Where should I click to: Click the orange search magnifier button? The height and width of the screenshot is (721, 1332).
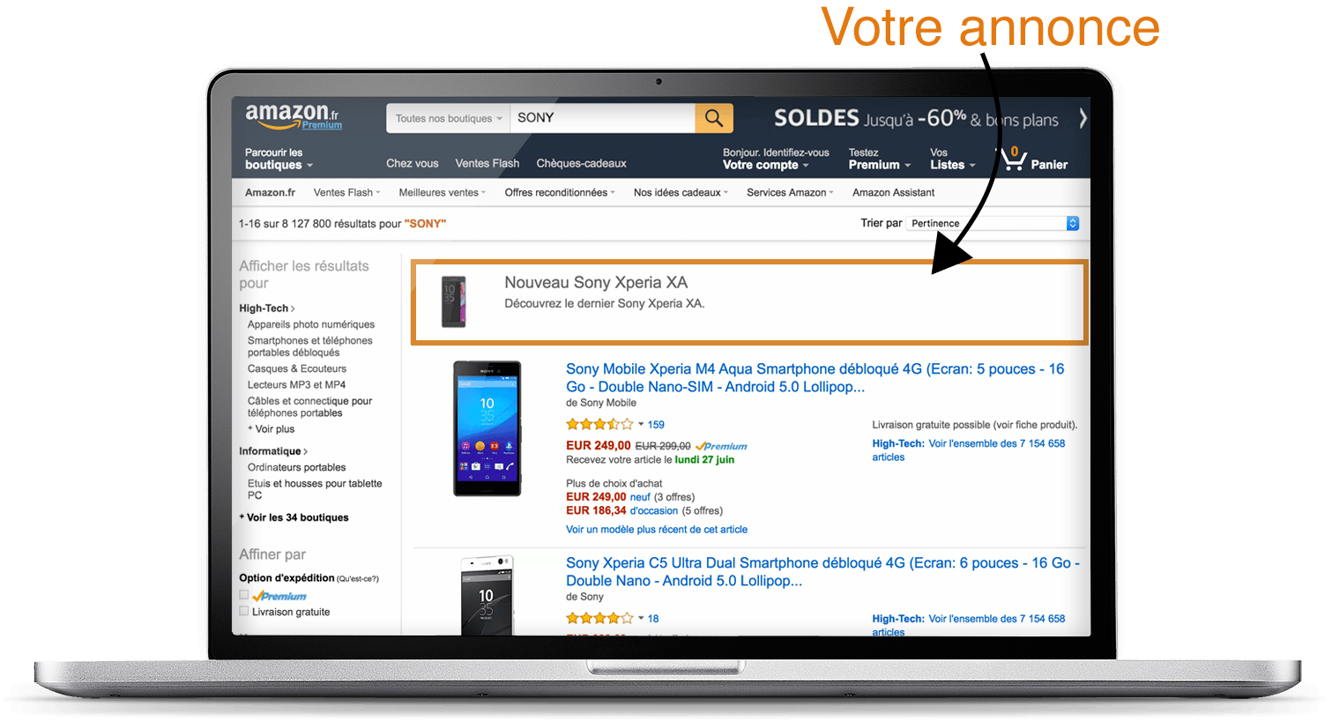714,118
